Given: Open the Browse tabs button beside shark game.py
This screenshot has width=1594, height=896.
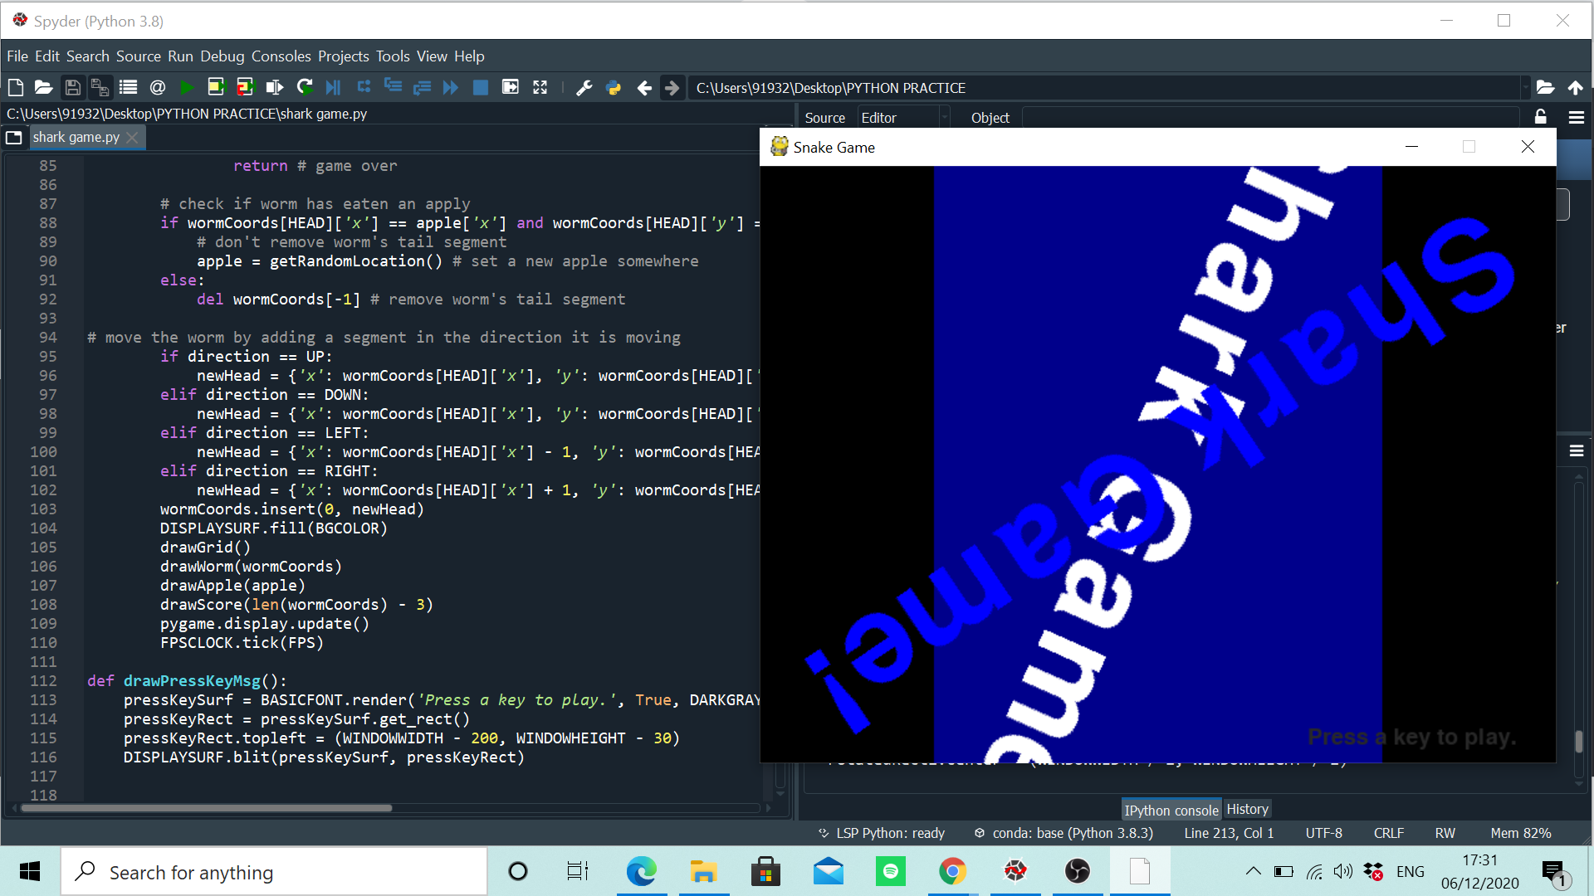Looking at the screenshot, I should click(14, 137).
